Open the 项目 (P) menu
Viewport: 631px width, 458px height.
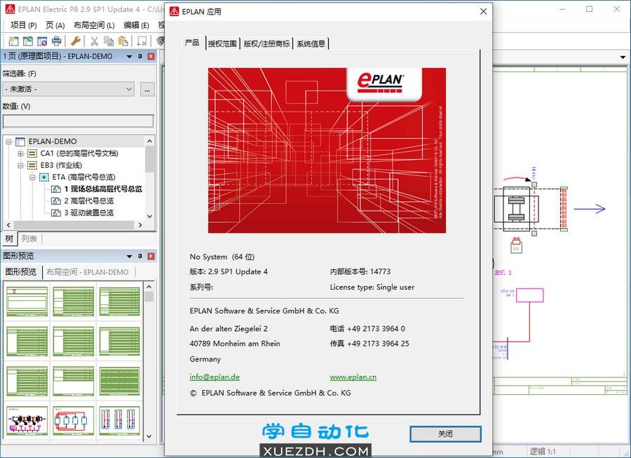point(23,25)
